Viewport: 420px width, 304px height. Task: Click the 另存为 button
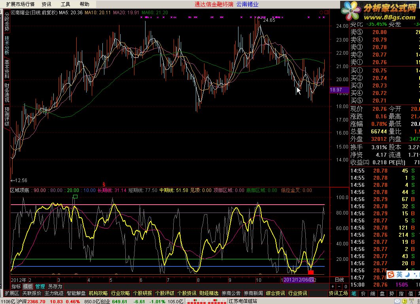[55, 286]
